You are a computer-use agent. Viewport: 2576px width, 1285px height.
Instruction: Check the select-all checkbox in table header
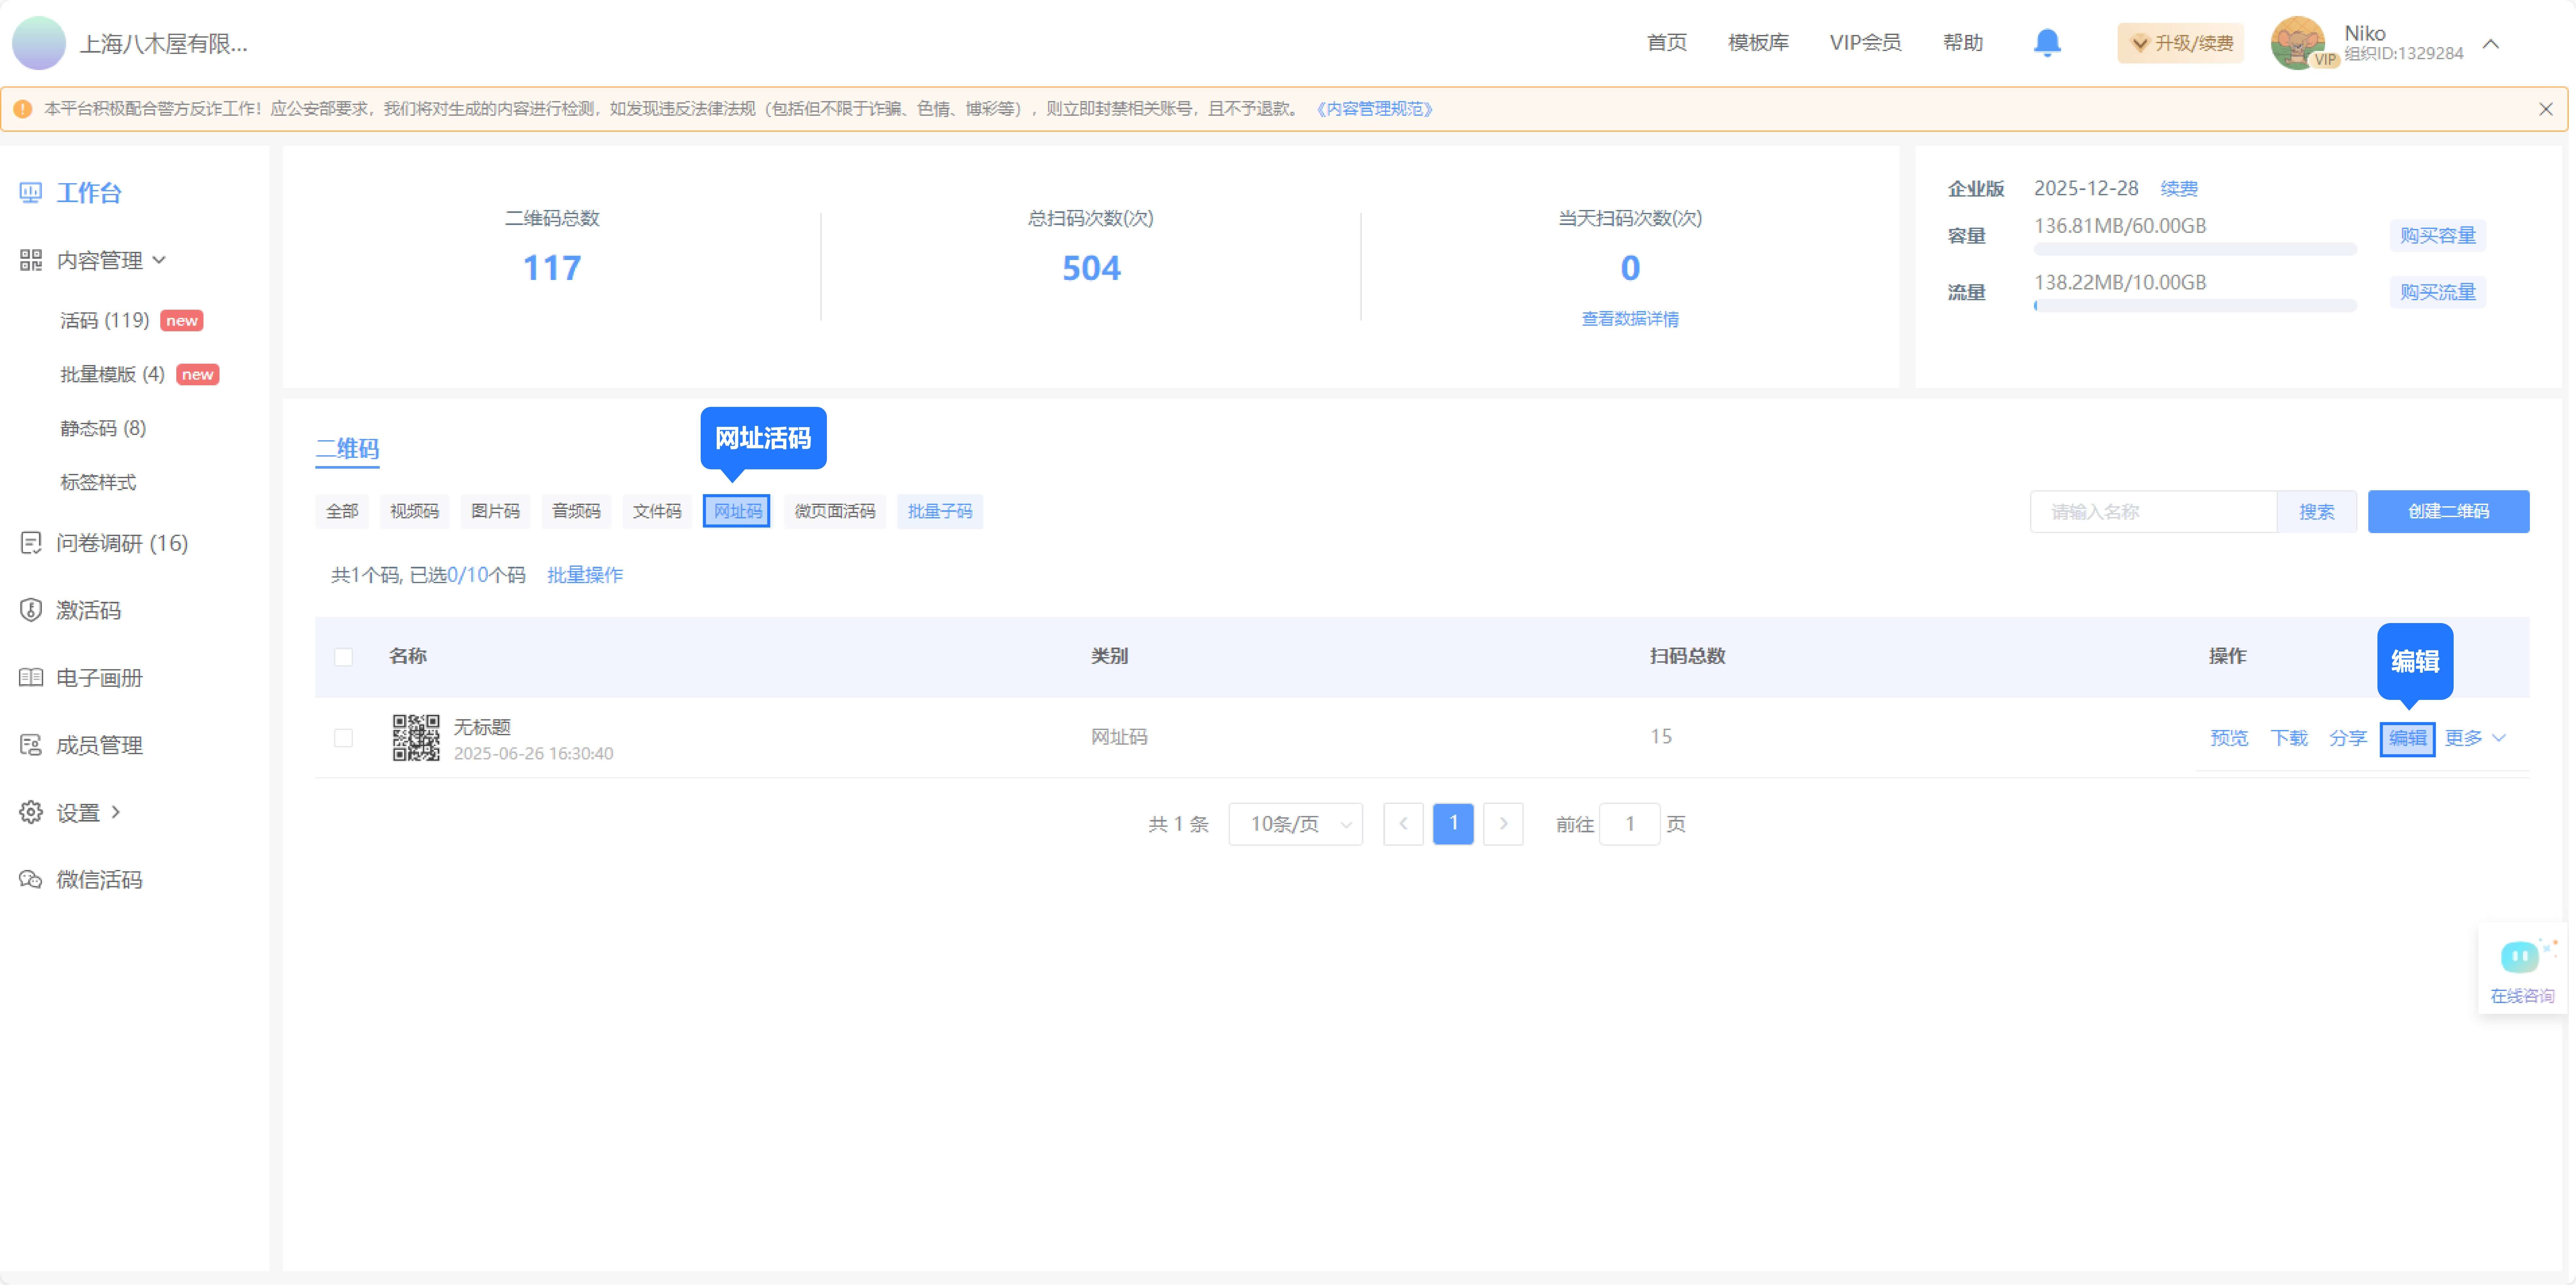point(343,657)
